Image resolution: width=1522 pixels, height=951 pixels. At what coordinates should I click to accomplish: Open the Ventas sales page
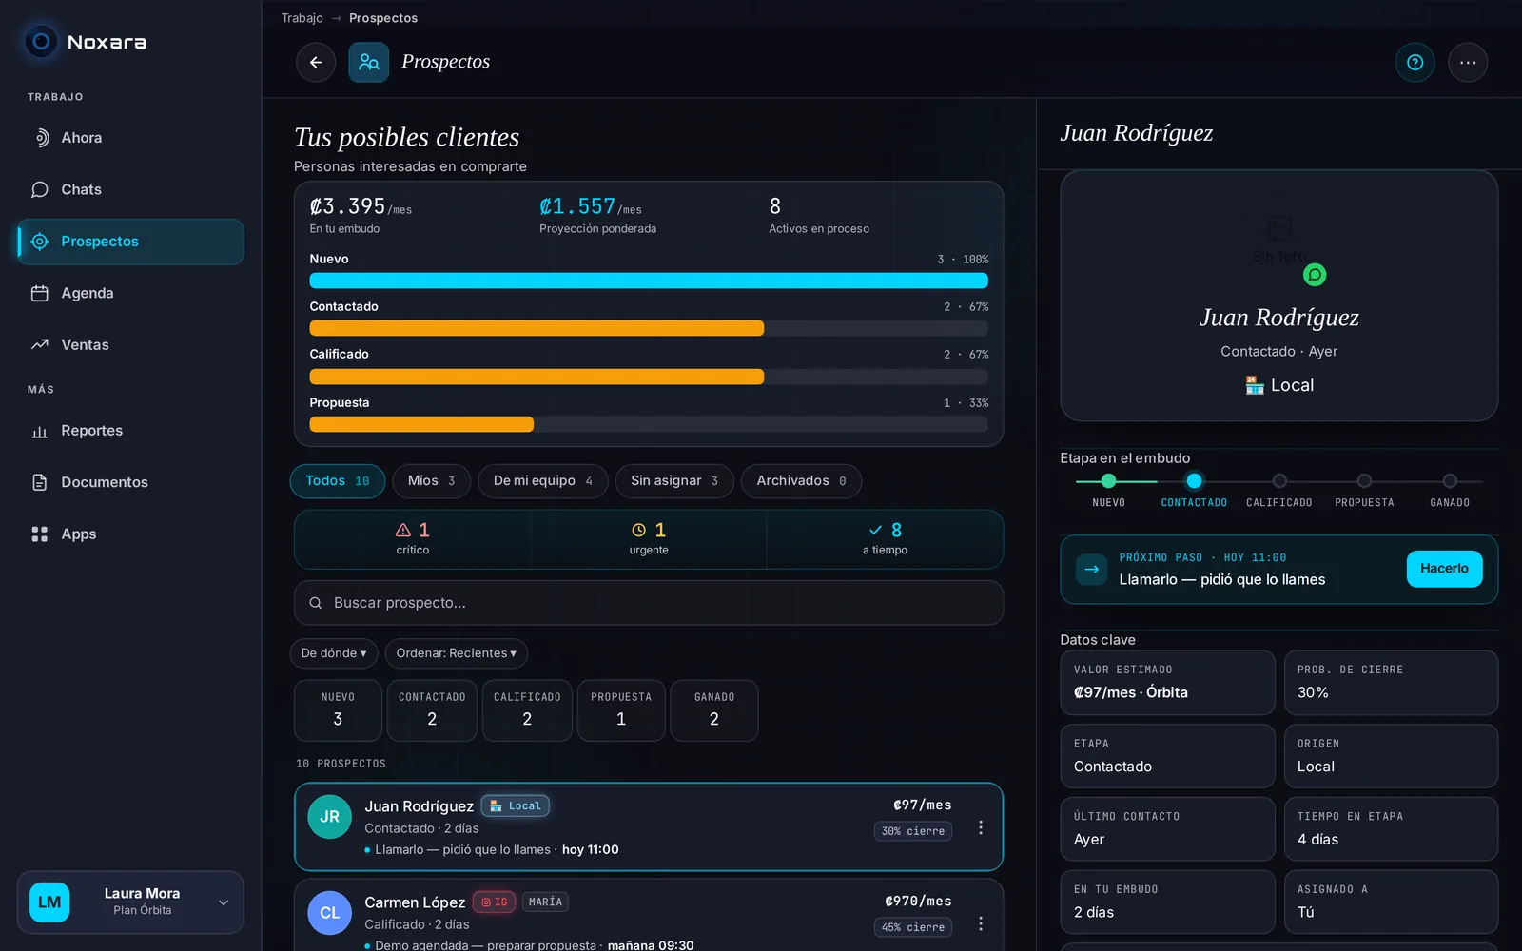[130, 345]
